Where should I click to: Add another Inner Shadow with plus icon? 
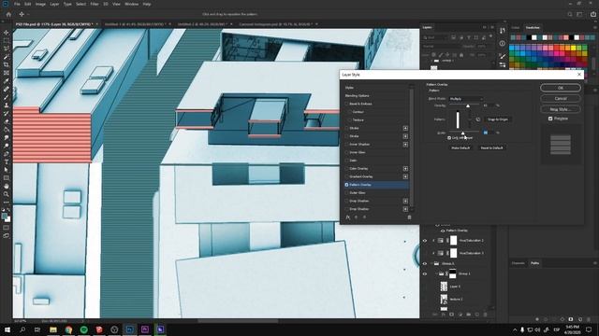point(405,145)
